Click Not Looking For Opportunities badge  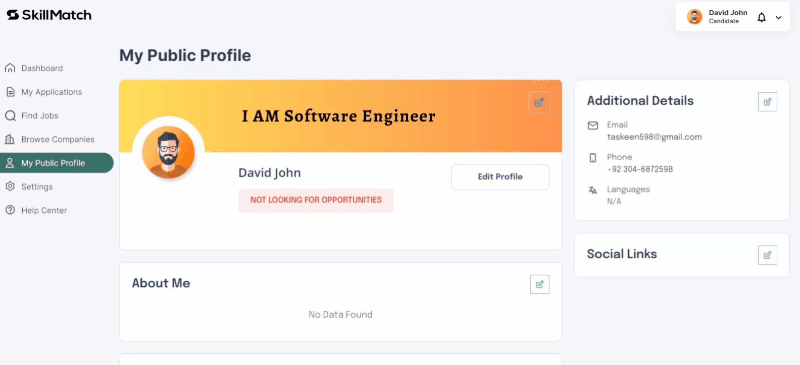point(316,200)
